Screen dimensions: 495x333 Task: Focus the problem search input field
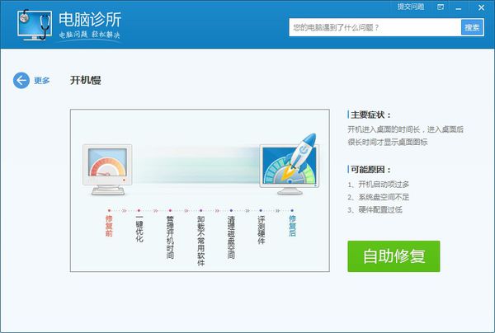pos(375,27)
